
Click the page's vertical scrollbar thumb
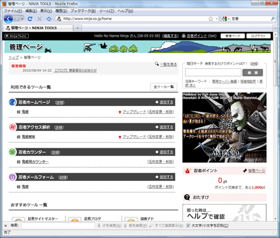click(x=276, y=61)
